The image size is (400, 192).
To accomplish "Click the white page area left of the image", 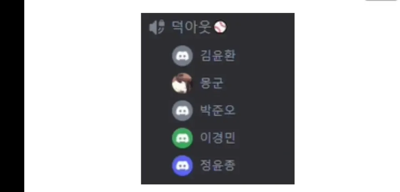I will tap(83, 96).
